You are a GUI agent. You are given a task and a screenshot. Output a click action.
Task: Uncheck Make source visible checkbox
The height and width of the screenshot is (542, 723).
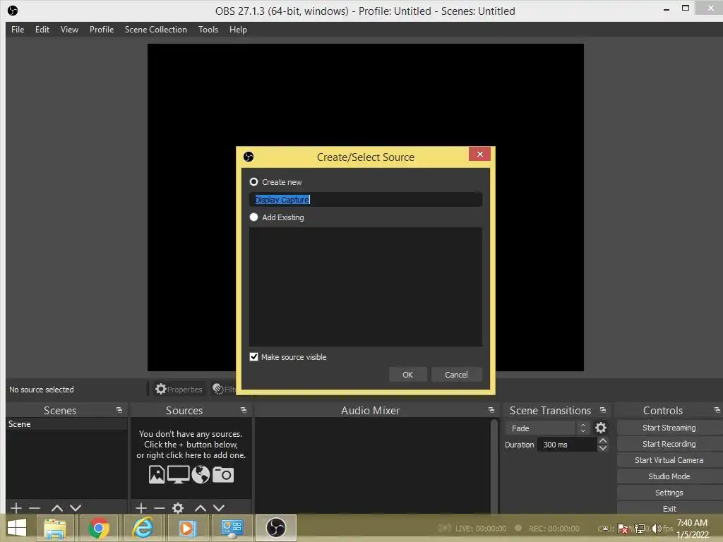click(x=253, y=356)
